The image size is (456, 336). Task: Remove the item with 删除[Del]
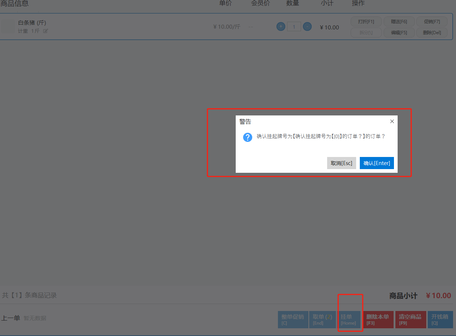tap(432, 32)
